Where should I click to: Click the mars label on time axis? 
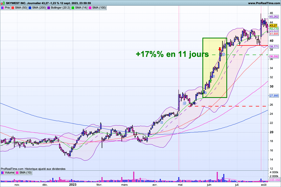point(124,185)
